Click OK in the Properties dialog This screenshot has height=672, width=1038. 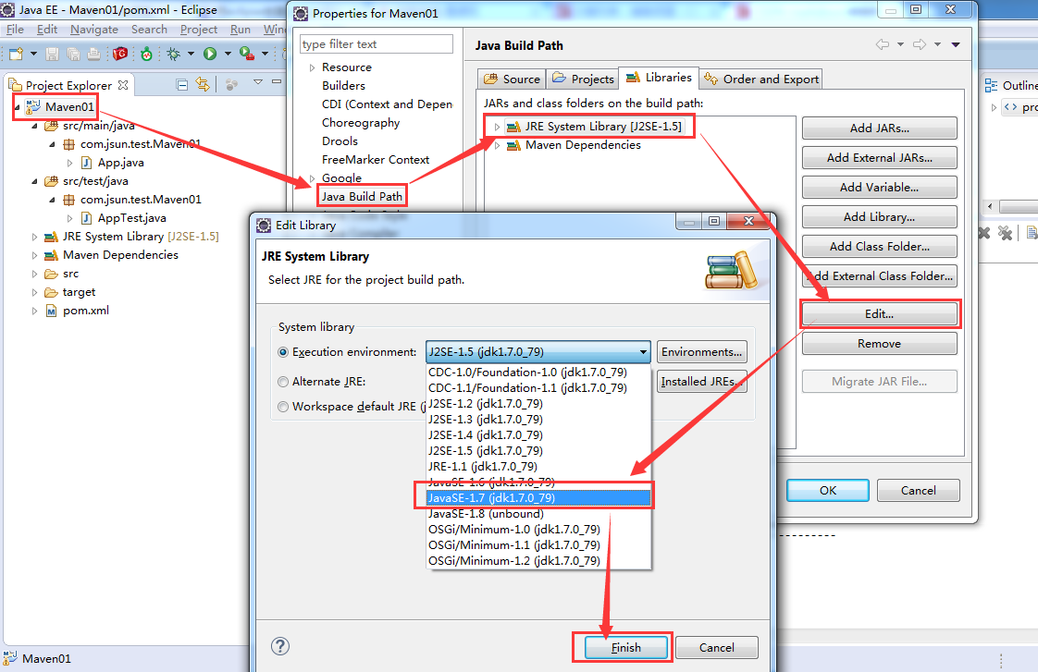coord(827,490)
